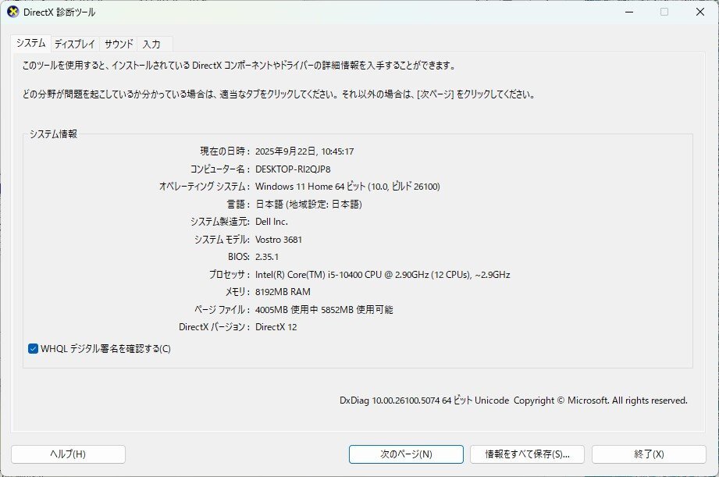Image resolution: width=719 pixels, height=477 pixels.
Task: Click the DirectX logo icon in title bar
Action: tap(13, 12)
